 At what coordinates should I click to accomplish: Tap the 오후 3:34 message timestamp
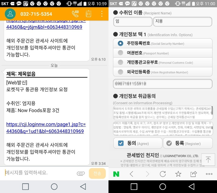click(x=98, y=163)
